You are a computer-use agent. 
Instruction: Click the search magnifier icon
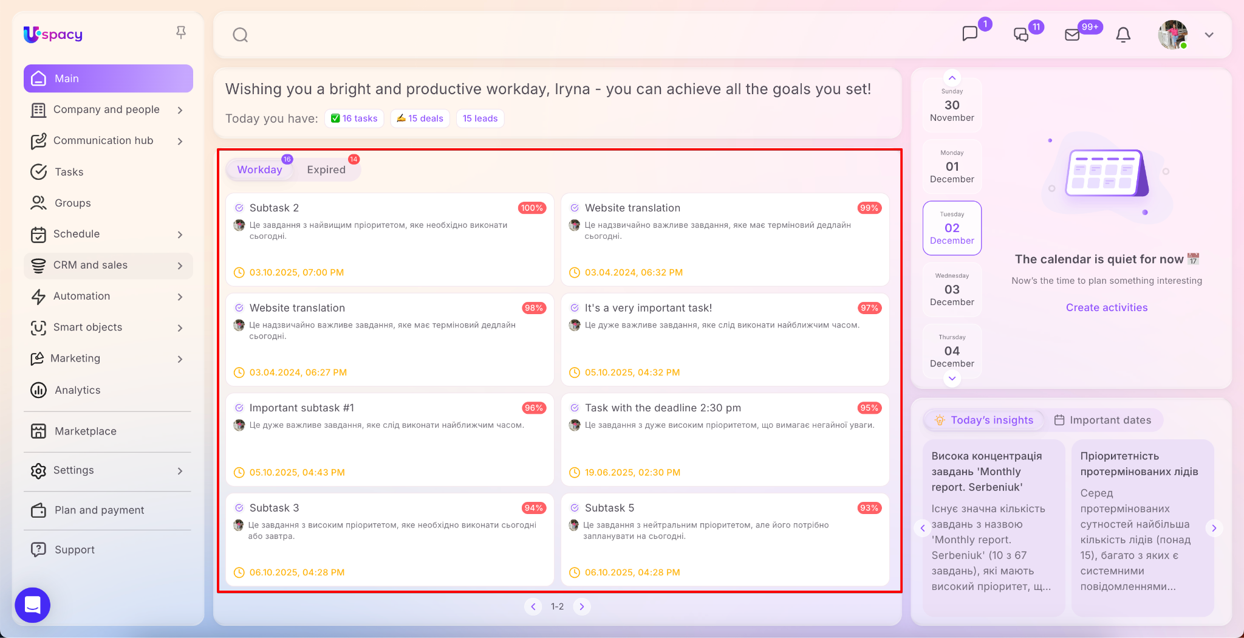point(241,35)
